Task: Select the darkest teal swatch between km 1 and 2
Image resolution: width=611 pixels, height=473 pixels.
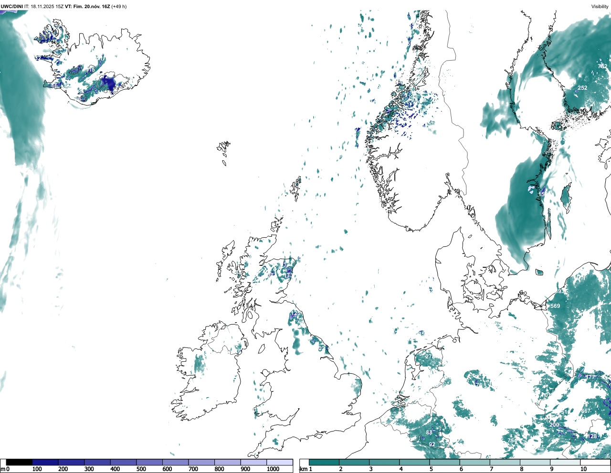Action: pyautogui.click(x=324, y=462)
